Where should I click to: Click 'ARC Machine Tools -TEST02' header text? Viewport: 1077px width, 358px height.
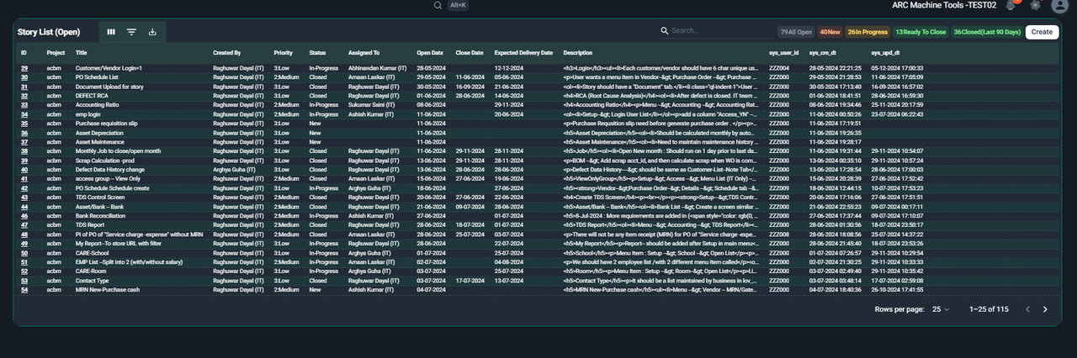(x=944, y=5)
